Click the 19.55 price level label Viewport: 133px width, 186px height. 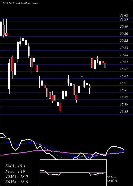(124, 55)
